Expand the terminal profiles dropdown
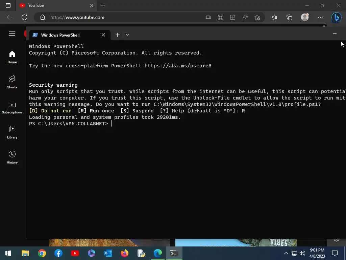 (127, 35)
